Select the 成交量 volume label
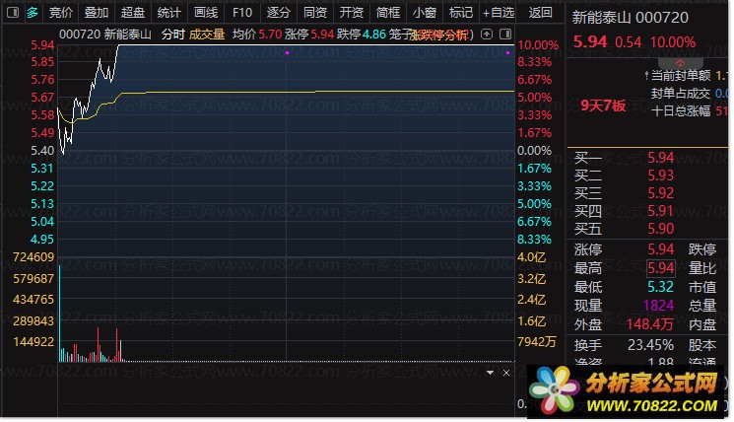This screenshot has height=422, width=734. [207, 35]
